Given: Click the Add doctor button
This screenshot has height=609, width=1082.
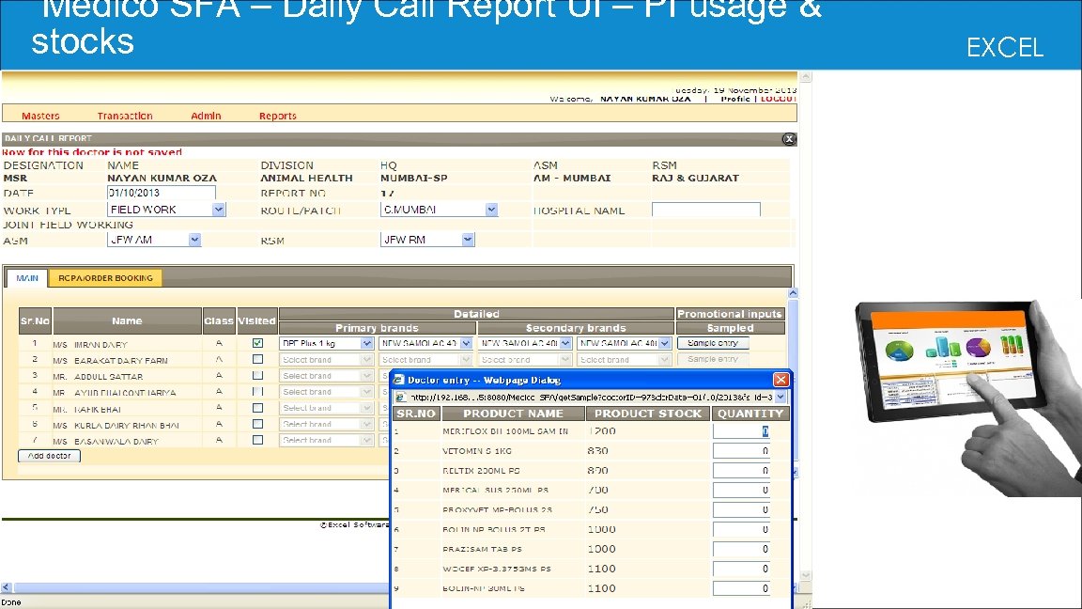Looking at the screenshot, I should point(48,455).
